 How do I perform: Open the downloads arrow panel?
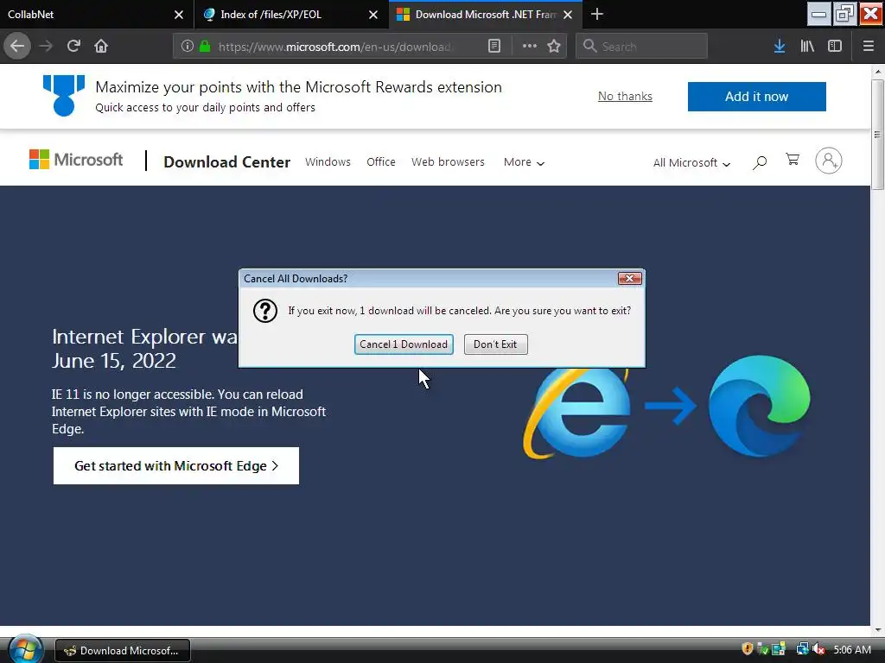click(780, 47)
